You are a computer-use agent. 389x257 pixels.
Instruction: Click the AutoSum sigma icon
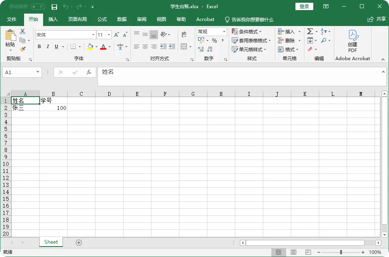pos(310,31)
